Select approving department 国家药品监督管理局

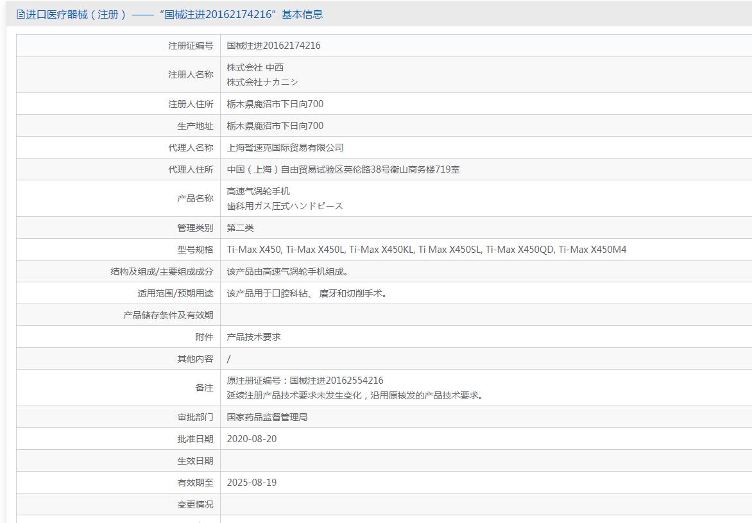[267, 417]
